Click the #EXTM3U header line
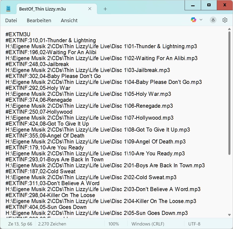The image size is (233, 229). pyautogui.click(x=18, y=34)
